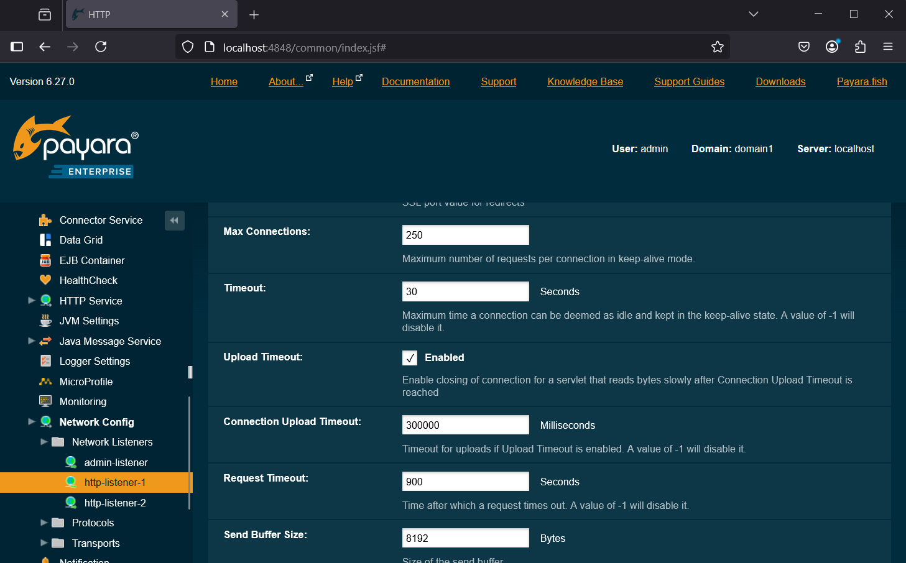Open the Home link
This screenshot has height=563, width=906.
224,81
